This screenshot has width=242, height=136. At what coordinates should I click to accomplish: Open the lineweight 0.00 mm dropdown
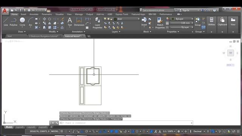tap(181, 23)
